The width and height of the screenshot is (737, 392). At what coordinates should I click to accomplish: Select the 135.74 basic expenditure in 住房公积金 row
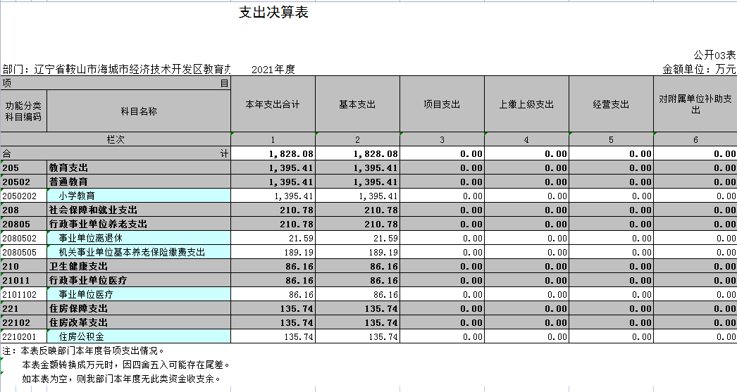[358, 336]
